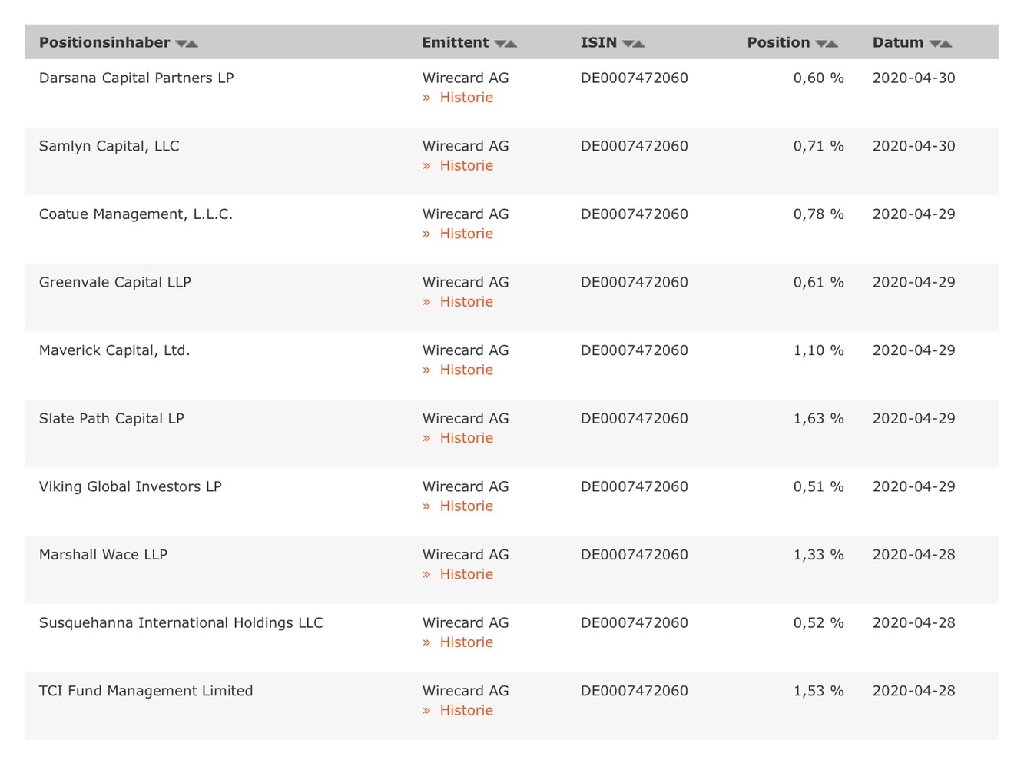The height and width of the screenshot is (770, 1034).
Task: Sort Positionsinhaber column ascending via triangle icon
Action: point(192,43)
